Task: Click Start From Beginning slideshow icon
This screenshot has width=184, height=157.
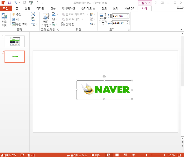Action: 31,3
